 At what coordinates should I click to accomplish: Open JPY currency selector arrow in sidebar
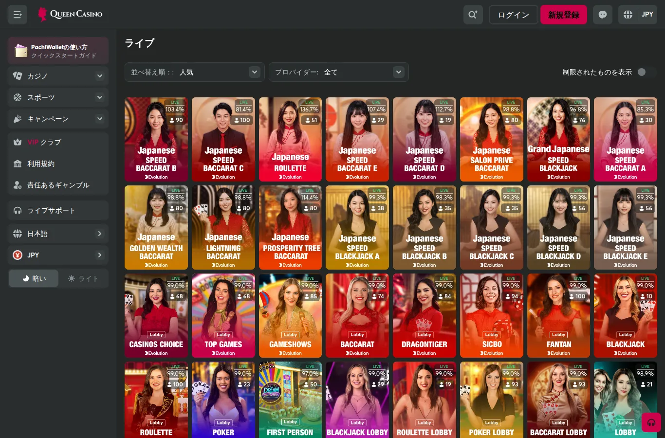click(x=100, y=255)
